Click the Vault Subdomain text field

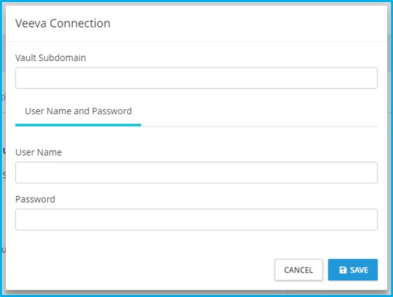196,78
